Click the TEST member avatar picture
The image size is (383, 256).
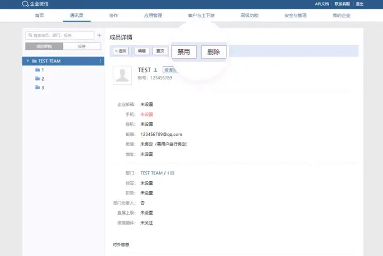(122, 75)
